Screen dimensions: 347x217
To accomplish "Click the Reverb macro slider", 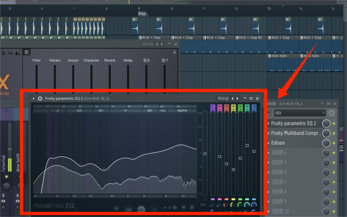I will click(x=110, y=78).
